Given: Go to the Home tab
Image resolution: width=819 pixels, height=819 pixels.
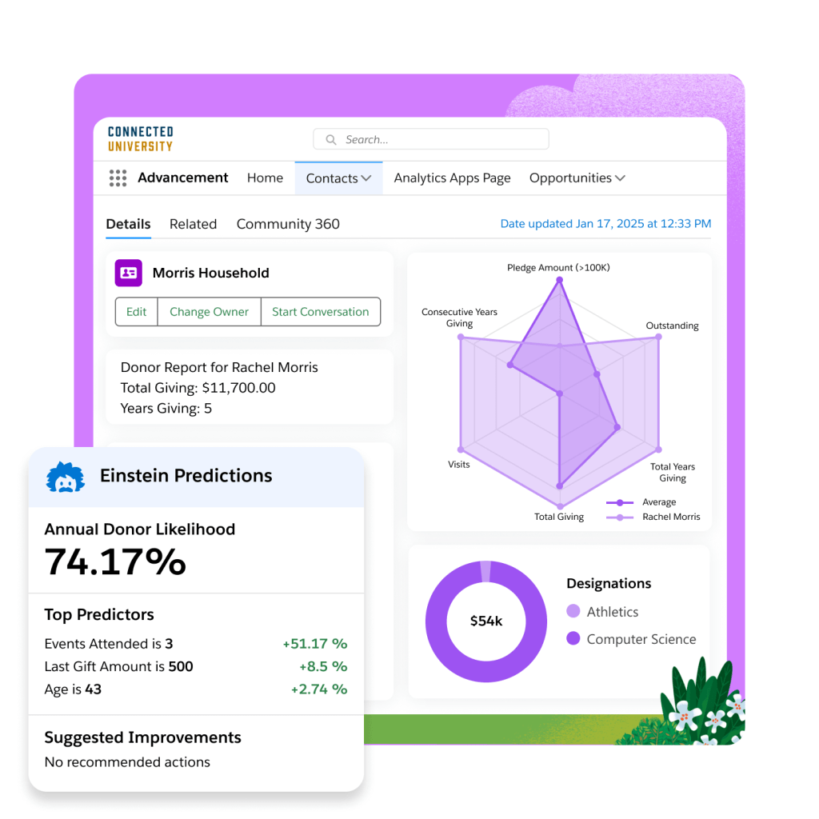Looking at the screenshot, I should [265, 178].
